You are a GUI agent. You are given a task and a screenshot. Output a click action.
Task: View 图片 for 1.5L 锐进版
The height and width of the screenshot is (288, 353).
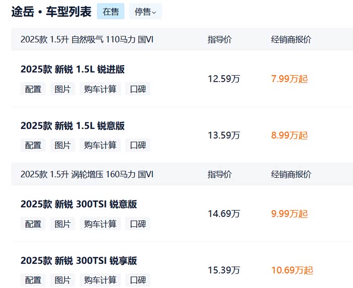click(x=63, y=89)
